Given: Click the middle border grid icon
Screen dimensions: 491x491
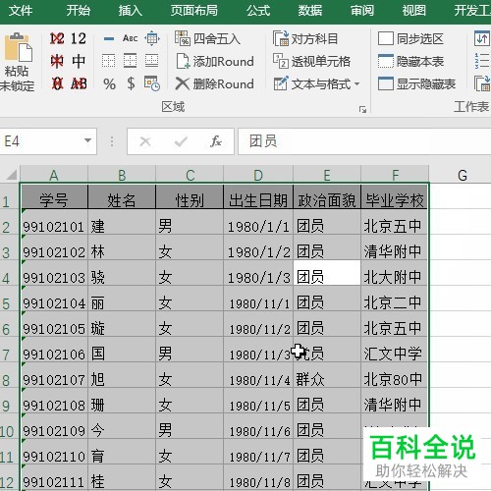Looking at the screenshot, I should [x=130, y=61].
